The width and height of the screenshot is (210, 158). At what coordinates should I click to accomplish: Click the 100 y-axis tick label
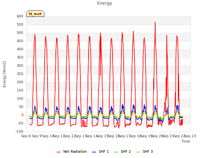(x=20, y=99)
